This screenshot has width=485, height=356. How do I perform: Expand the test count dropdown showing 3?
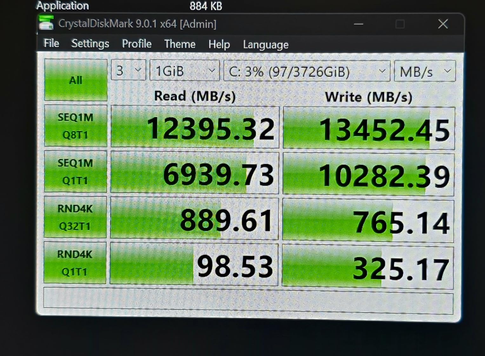click(x=129, y=70)
